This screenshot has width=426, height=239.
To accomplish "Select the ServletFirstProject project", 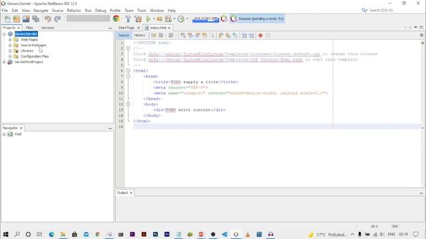I will 29,62.
